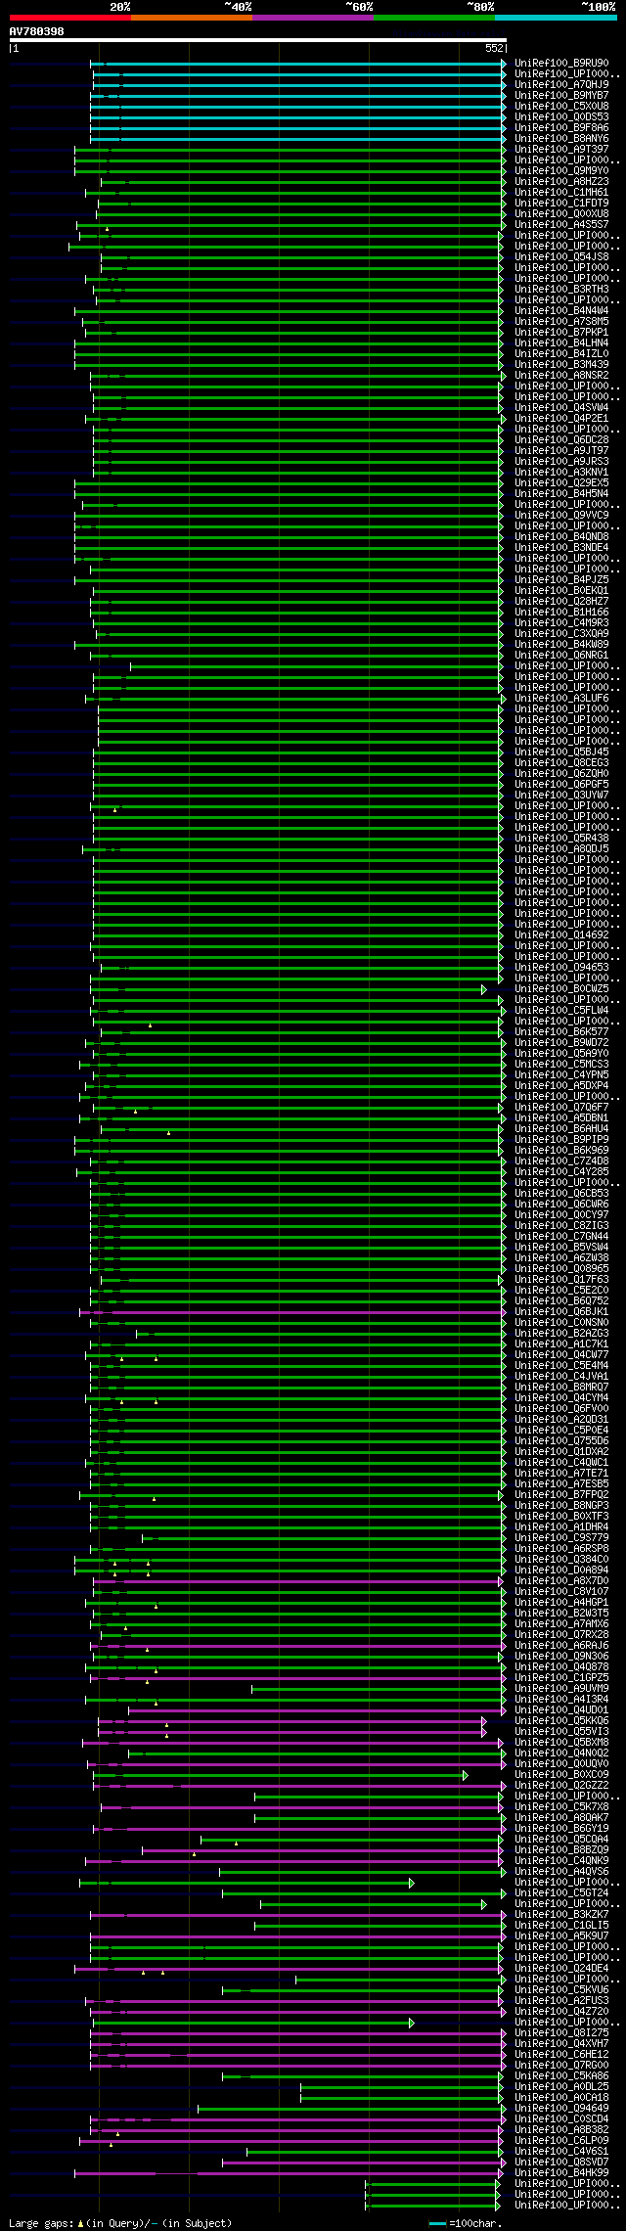Viewport: 626px width, 2231px height.
Task: Select the UniRef100_Q4P2E1 label
Action: pos(561,419)
